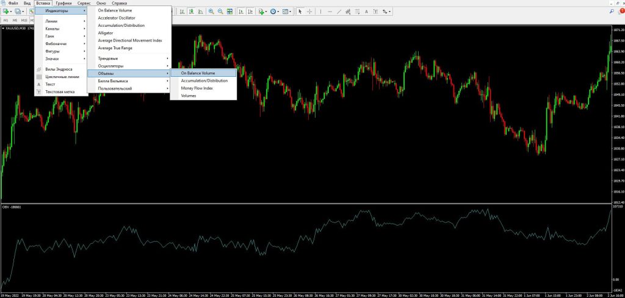This screenshot has height=298, width=625.
Task: Expand the Линии submenu
Action: tap(61, 21)
